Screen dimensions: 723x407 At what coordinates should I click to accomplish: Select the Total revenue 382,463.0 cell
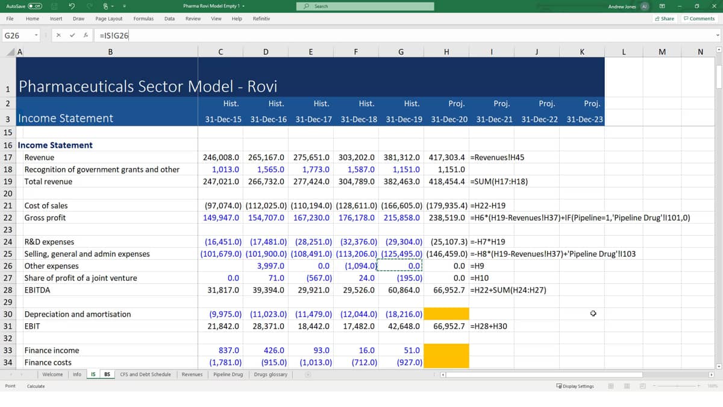point(401,181)
